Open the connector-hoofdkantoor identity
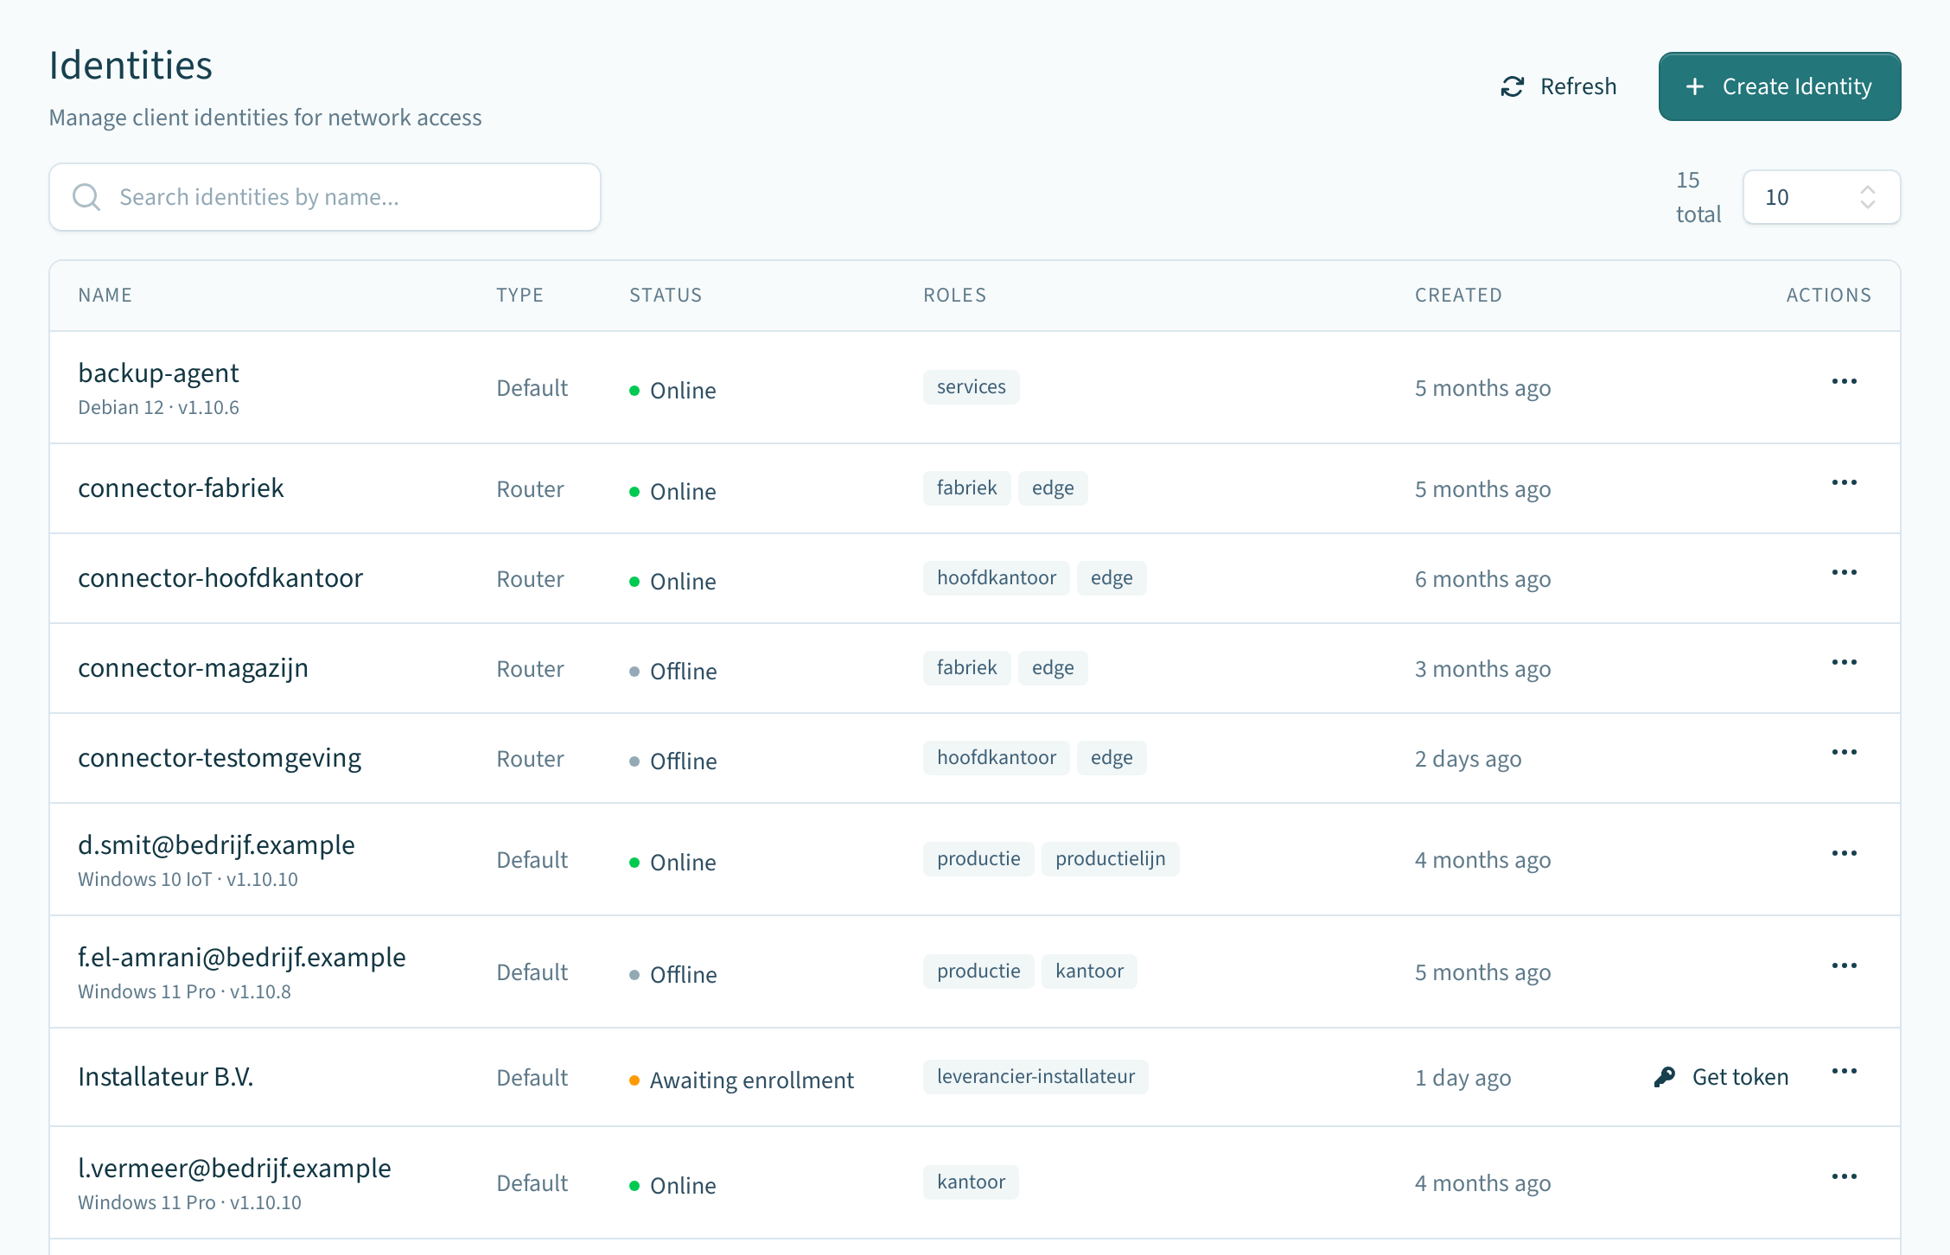The image size is (1950, 1255). tap(220, 578)
